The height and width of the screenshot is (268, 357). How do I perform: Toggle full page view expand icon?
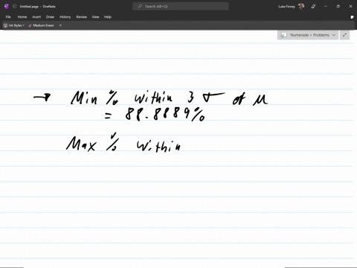344,35
